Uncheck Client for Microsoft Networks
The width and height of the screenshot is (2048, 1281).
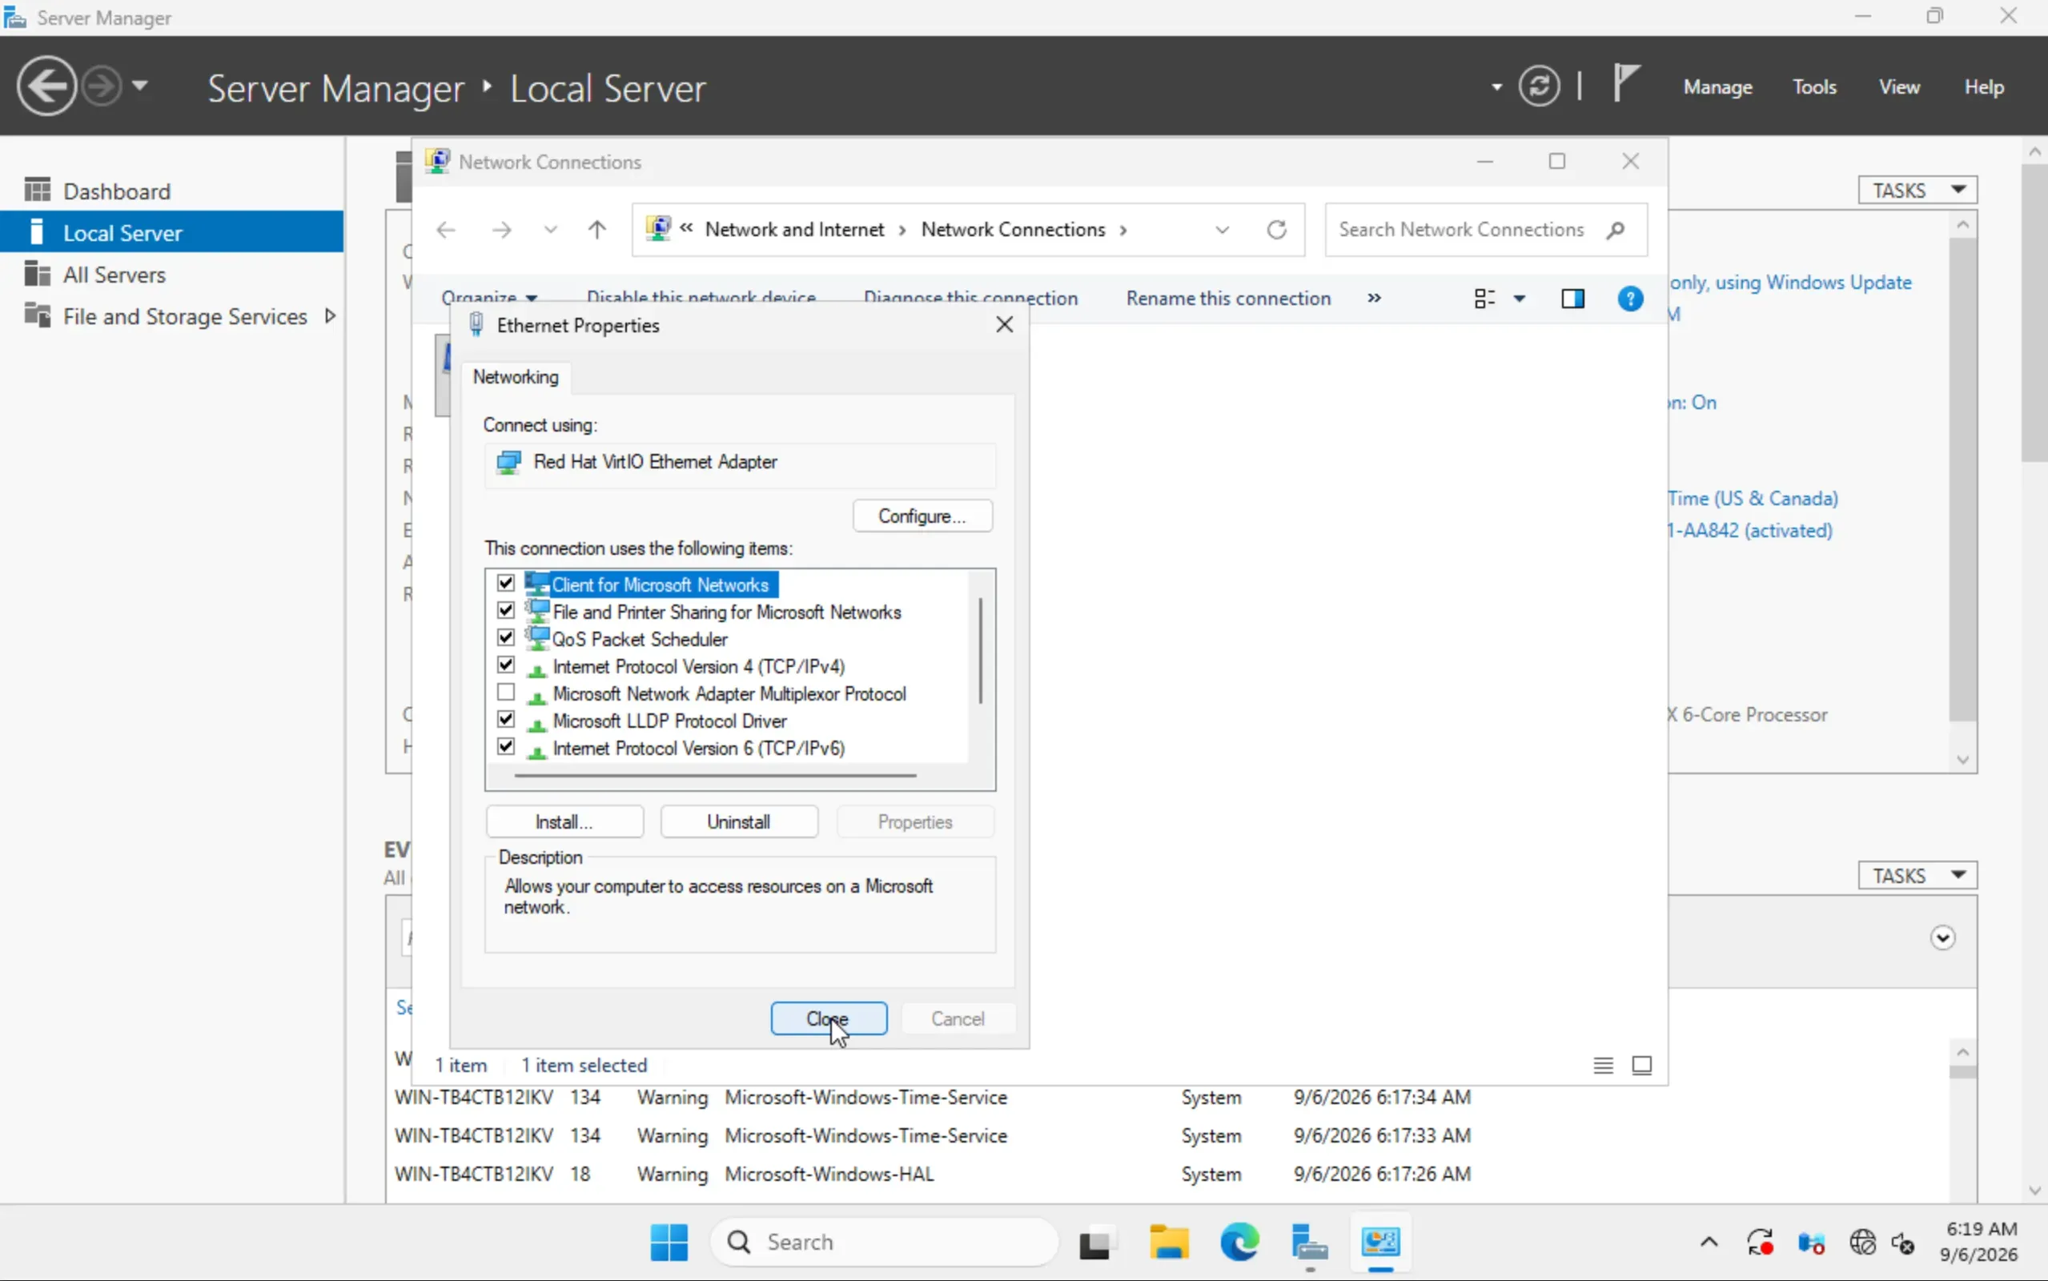coord(506,583)
